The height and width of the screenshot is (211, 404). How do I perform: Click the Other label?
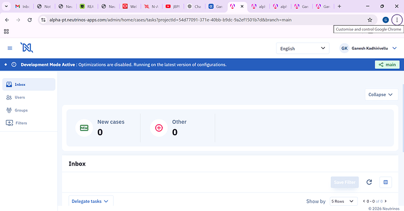point(179,122)
